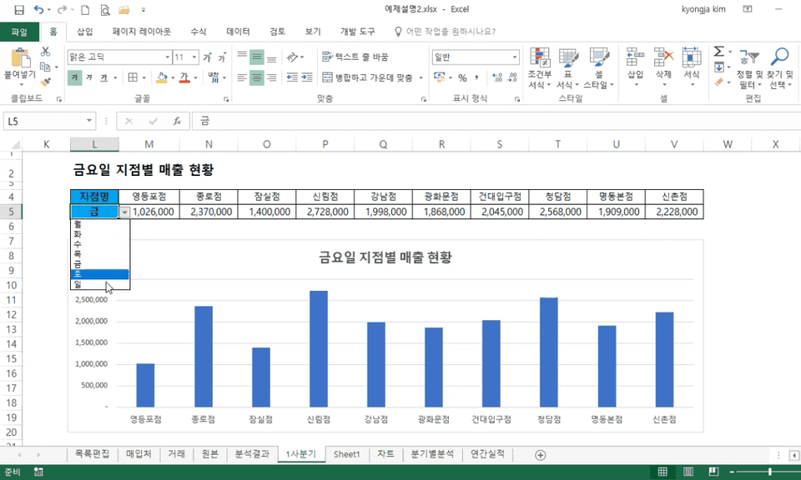This screenshot has width=801, height=480.
Task: Open Cell Styles (셀 스타일)
Action: click(598, 67)
